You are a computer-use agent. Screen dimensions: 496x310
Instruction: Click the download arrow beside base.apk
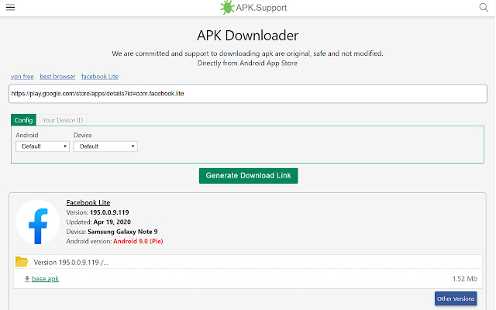coord(27,279)
